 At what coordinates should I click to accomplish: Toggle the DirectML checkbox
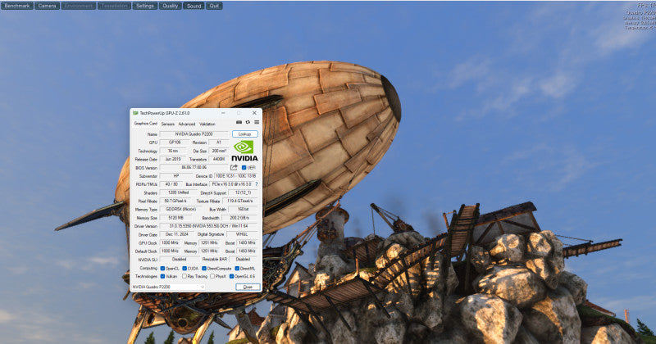(x=237, y=269)
